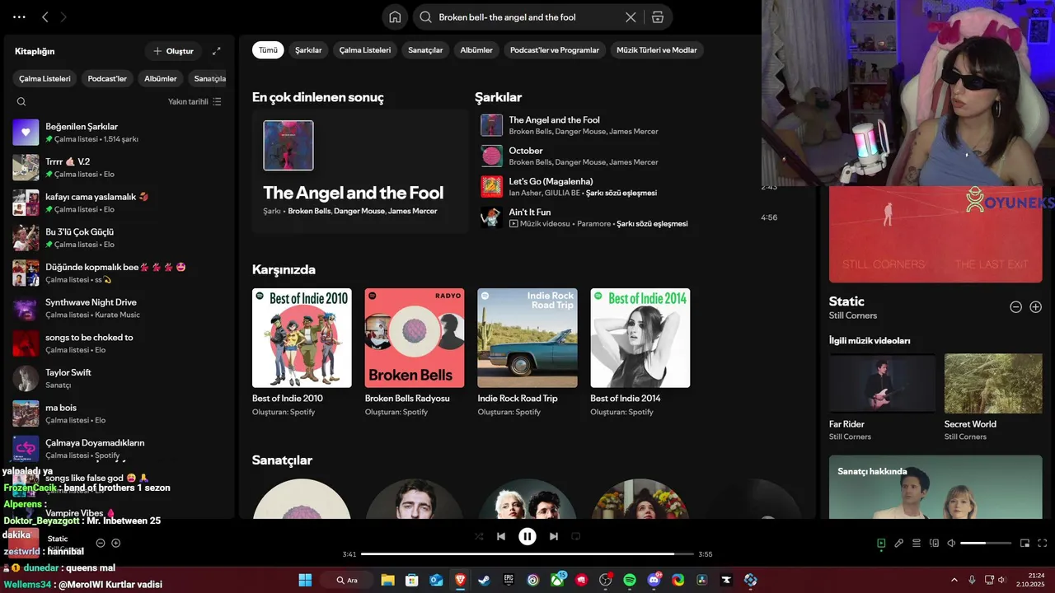Open the miniplayer icon
This screenshot has width=1055, height=593.
pos(1025,543)
